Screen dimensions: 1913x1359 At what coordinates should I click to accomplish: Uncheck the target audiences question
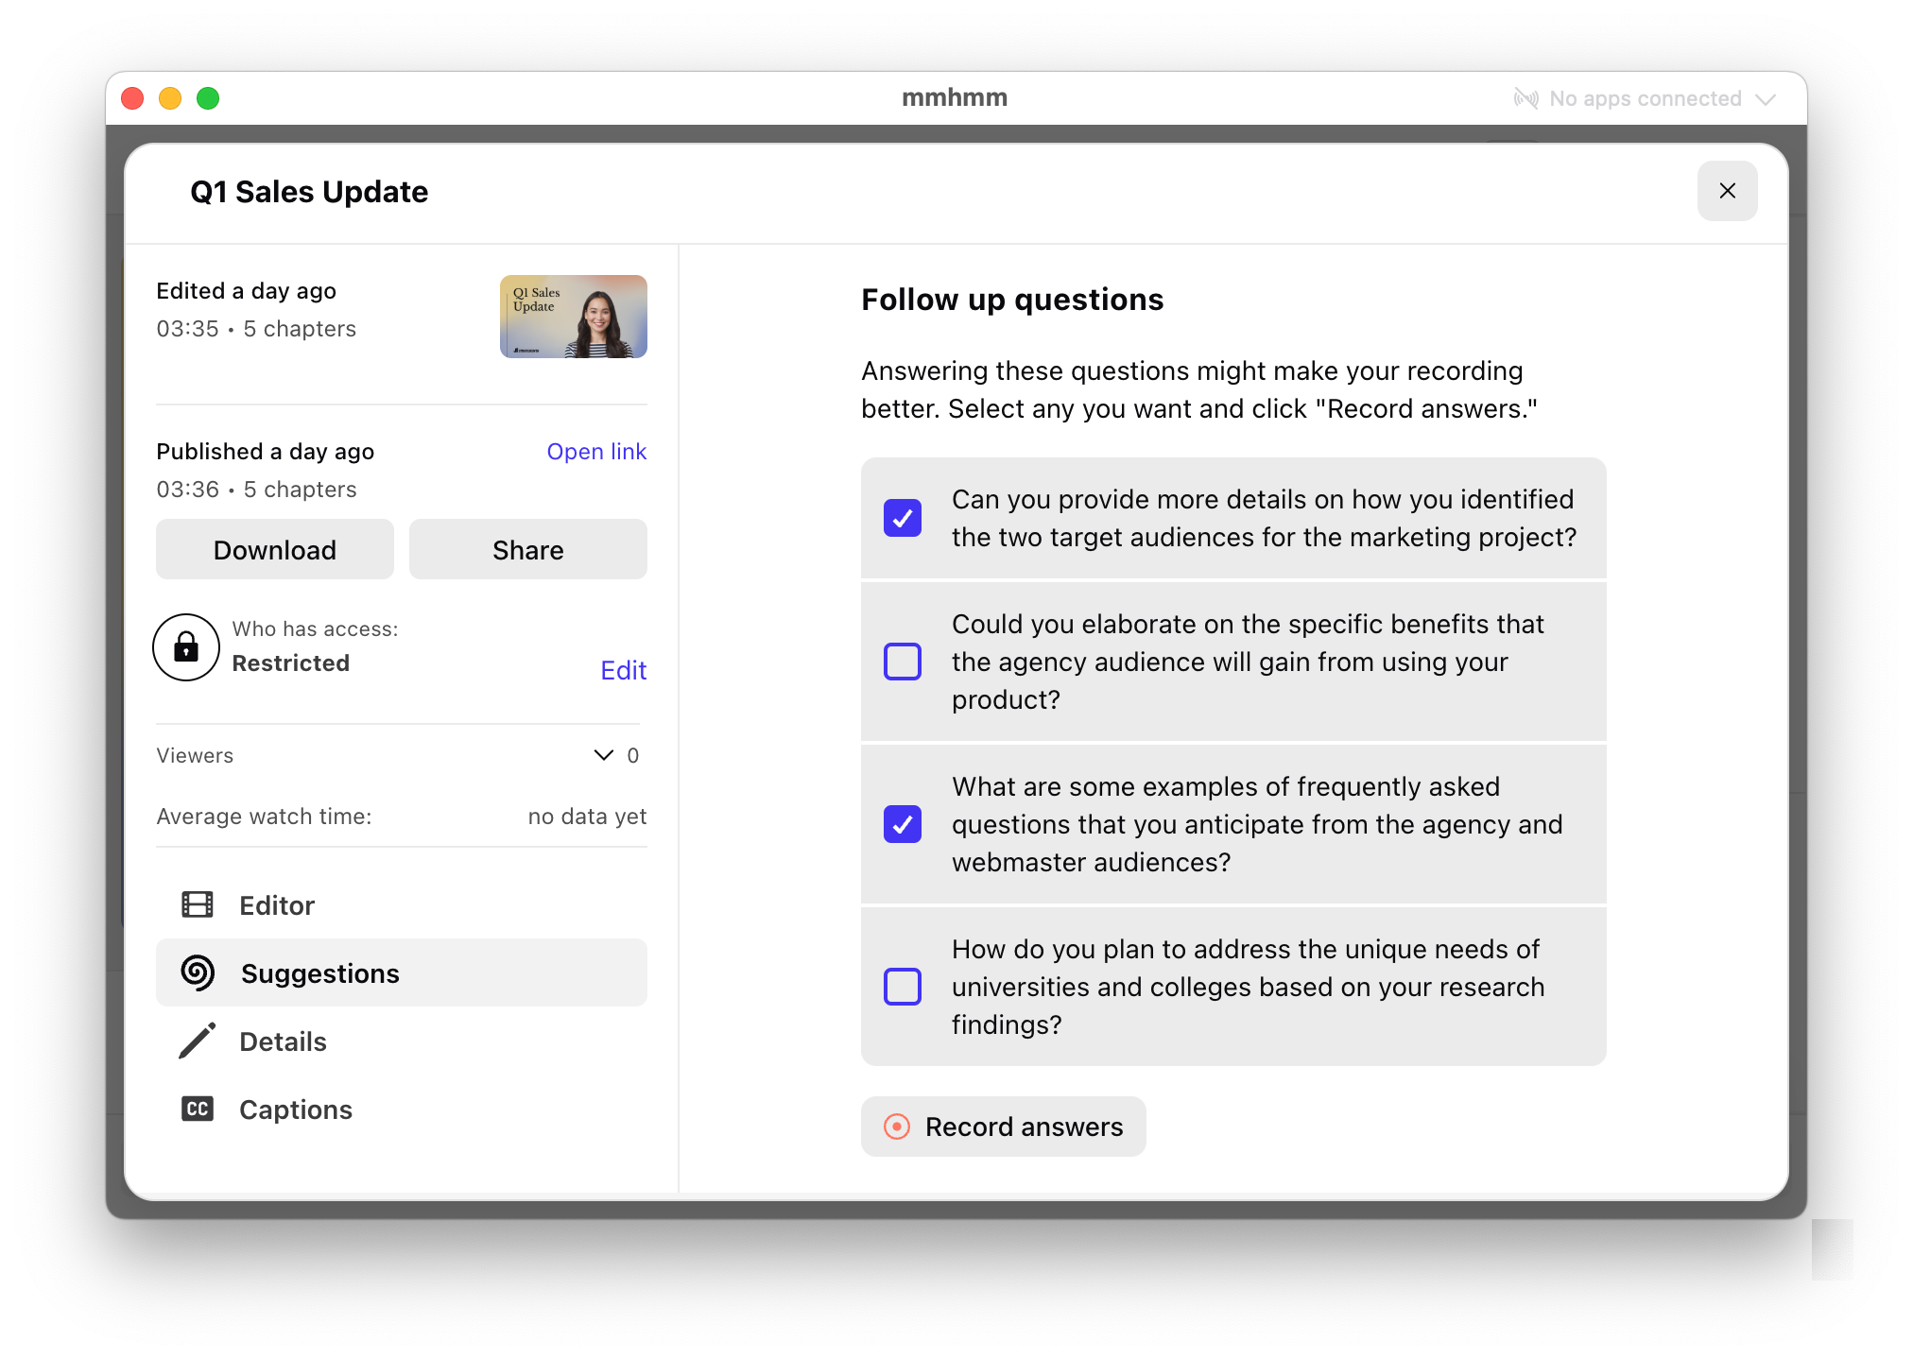pos(903,518)
